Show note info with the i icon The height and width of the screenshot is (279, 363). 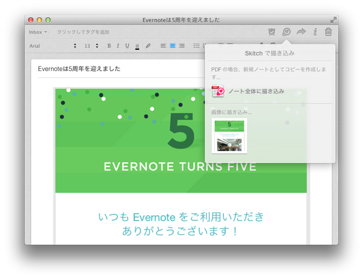coord(315,32)
